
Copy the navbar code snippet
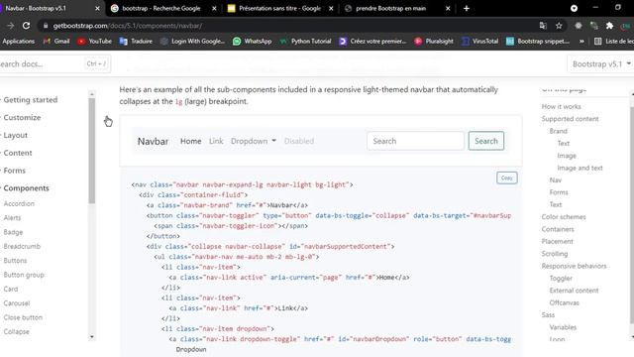pos(506,178)
